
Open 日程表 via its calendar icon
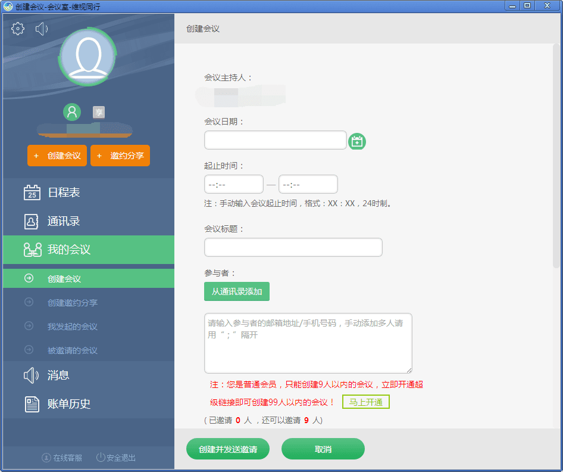coord(32,192)
